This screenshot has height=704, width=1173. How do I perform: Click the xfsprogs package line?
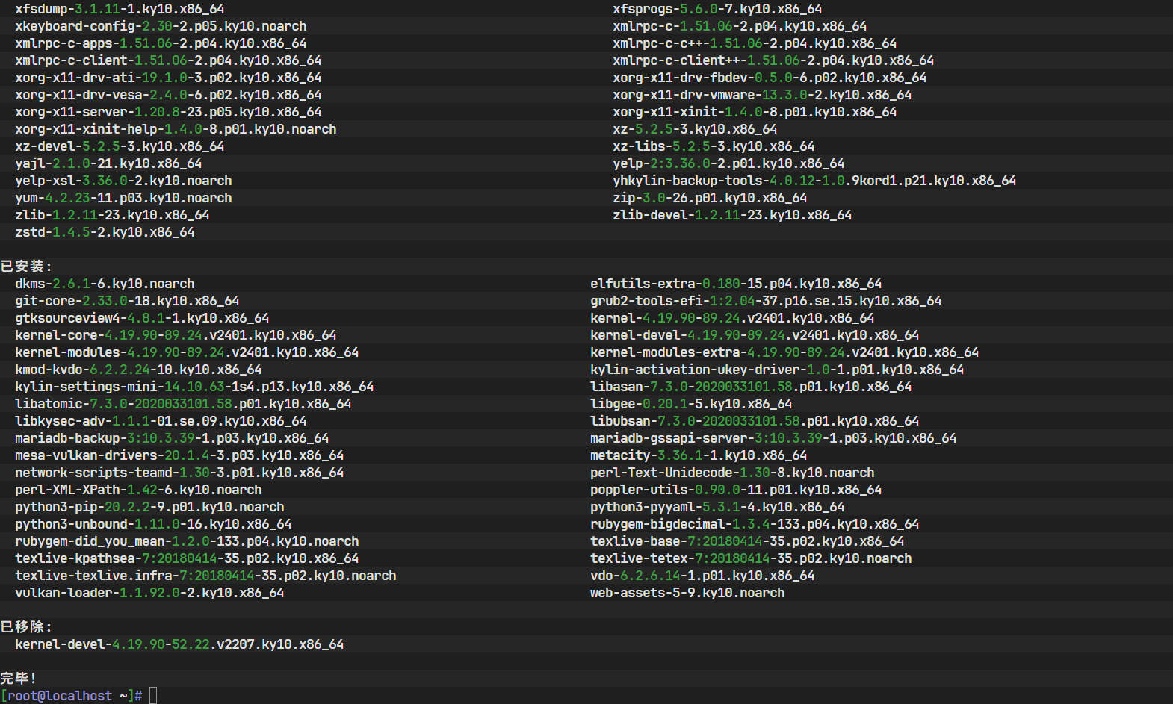[x=717, y=9]
